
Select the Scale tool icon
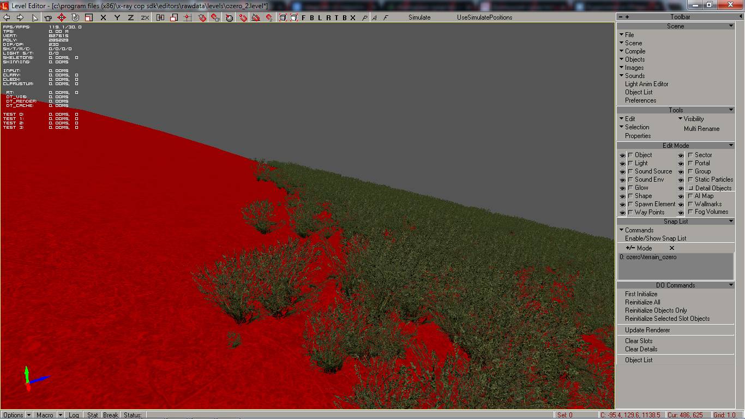(89, 17)
